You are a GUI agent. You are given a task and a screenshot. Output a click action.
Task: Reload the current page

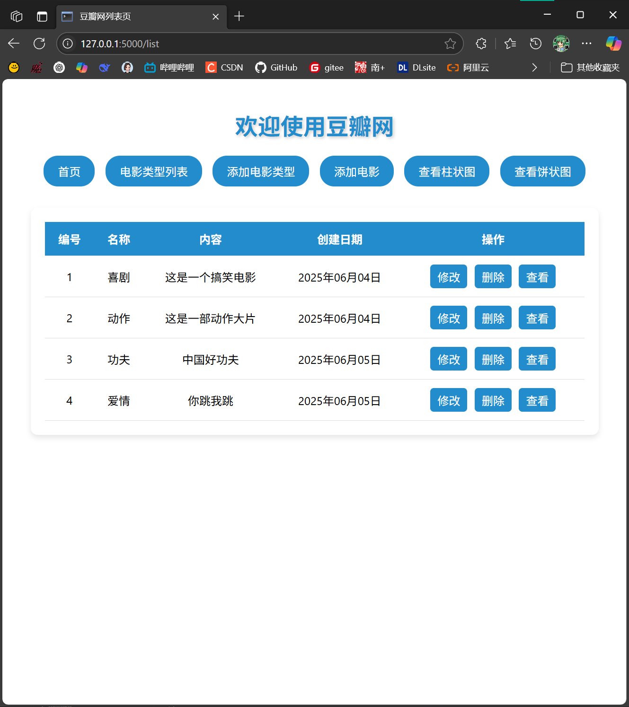39,44
